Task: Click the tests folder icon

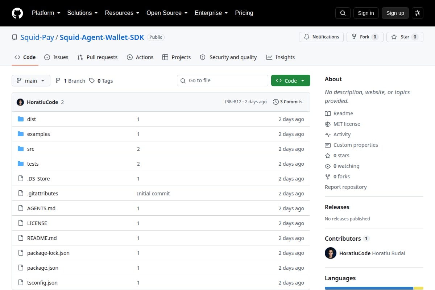Action: [x=21, y=164]
